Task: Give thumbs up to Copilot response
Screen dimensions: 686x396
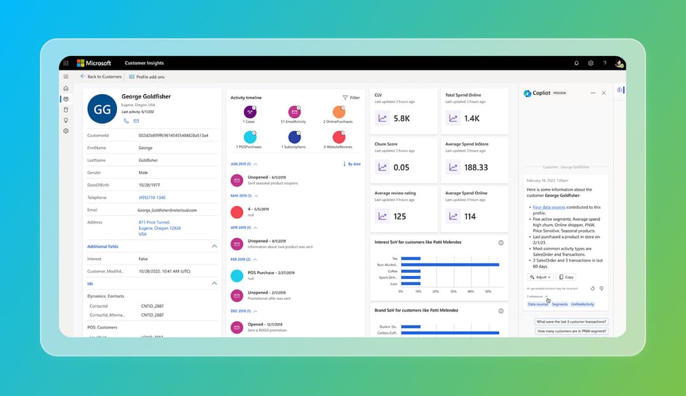Action: click(x=593, y=288)
